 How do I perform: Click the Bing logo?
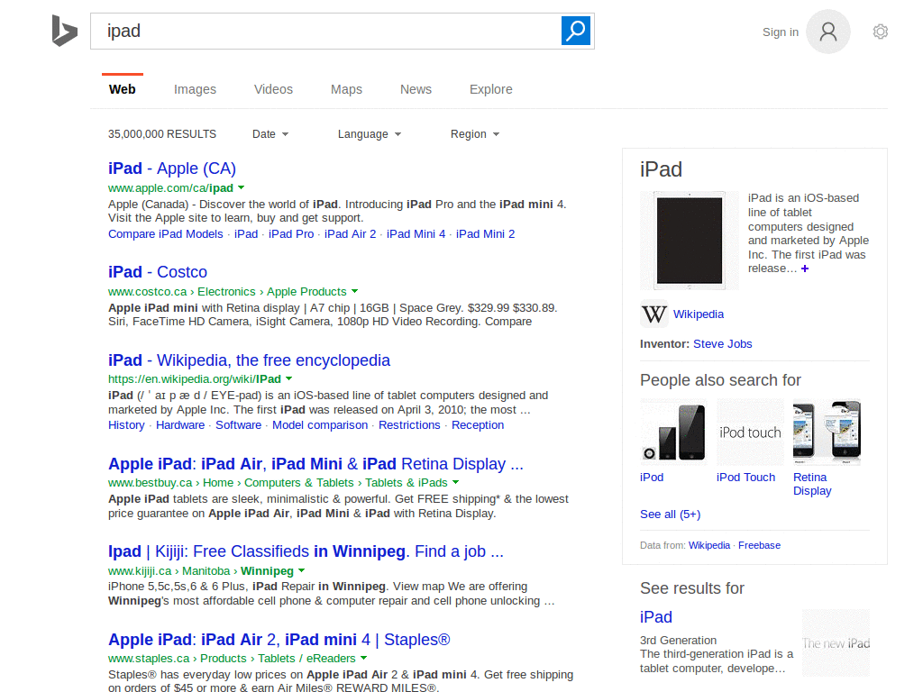[64, 31]
